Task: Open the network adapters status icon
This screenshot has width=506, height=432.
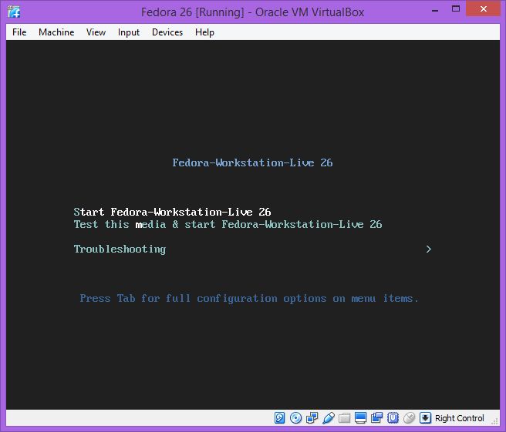Action: tap(312, 418)
